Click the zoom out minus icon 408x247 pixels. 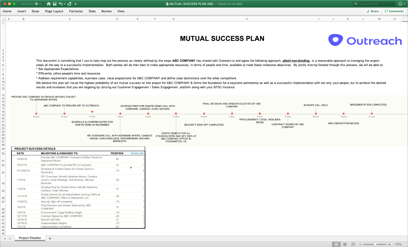(x=360, y=244)
